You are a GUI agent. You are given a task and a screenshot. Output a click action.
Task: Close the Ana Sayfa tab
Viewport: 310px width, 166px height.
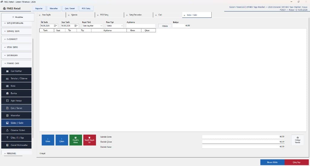pyautogui.click(x=40, y=15)
